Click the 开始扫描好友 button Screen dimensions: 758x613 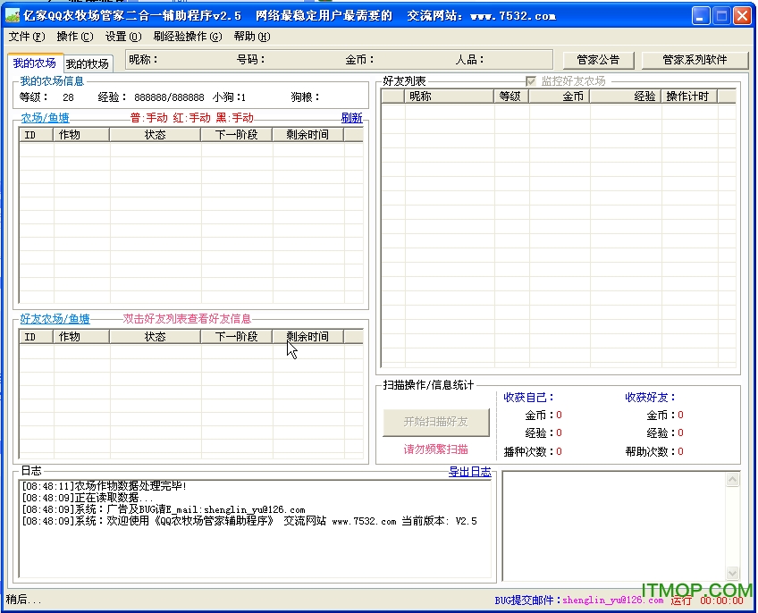click(x=436, y=422)
